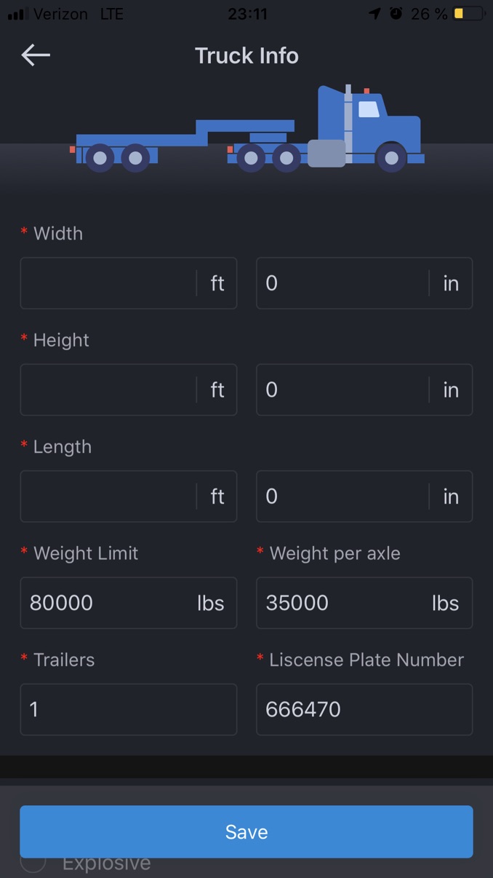Edit the Liscense Plate Number field
Image resolution: width=493 pixels, height=878 pixels.
(x=364, y=709)
